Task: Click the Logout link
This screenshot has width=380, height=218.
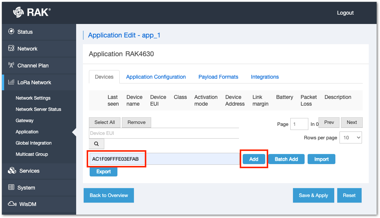Action: pos(345,13)
